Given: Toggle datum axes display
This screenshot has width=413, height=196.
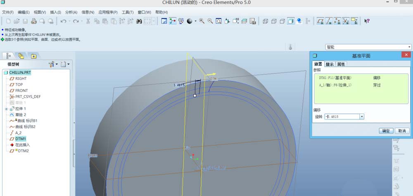Looking at the screenshot, I should click(329, 21).
